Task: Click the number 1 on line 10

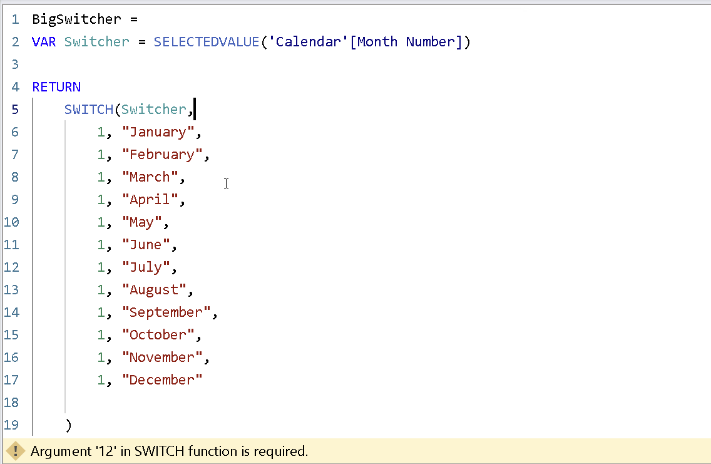Action: pos(100,222)
